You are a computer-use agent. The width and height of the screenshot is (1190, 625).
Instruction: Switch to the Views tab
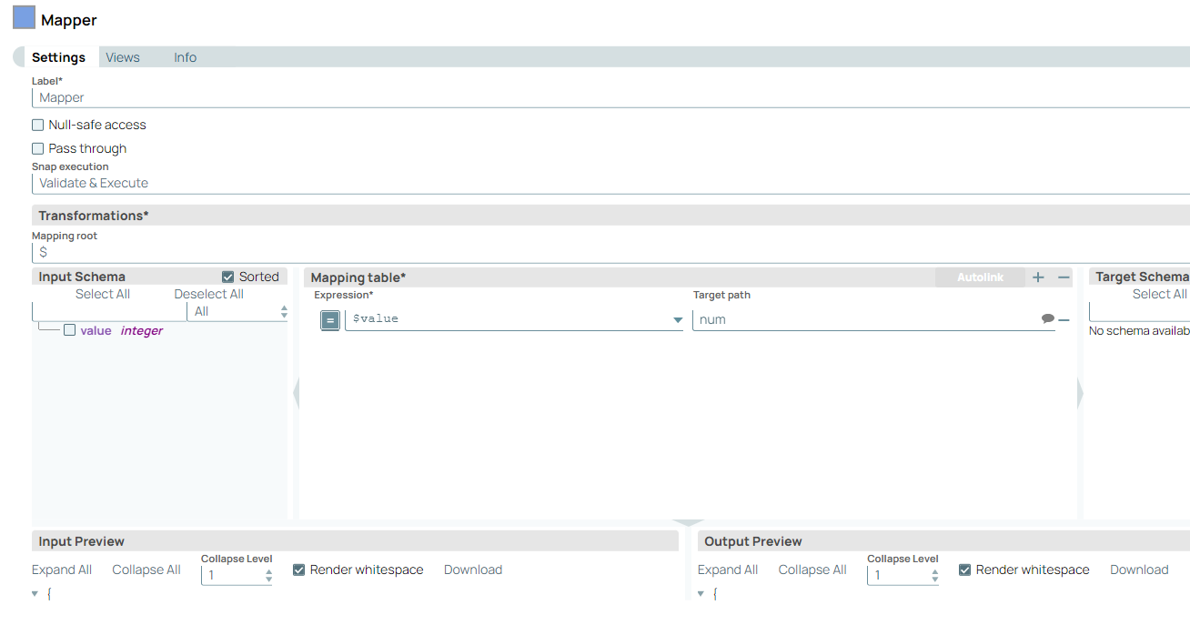[123, 57]
